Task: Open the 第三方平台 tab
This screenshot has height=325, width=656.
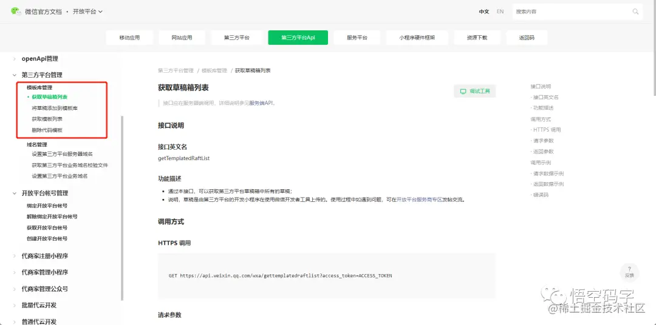Action: click(237, 38)
